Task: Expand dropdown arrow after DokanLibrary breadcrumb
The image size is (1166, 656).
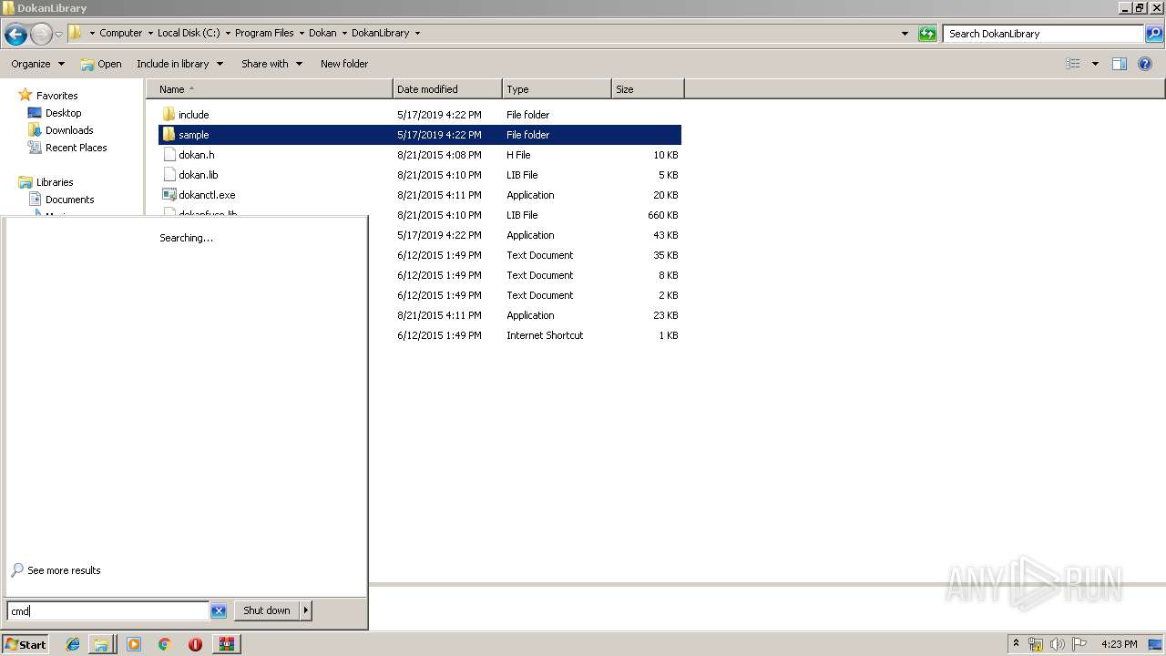Action: point(417,33)
